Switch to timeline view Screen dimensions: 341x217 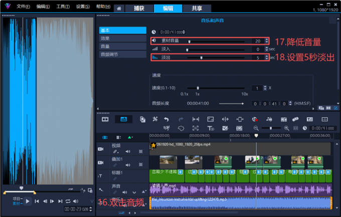point(124,119)
